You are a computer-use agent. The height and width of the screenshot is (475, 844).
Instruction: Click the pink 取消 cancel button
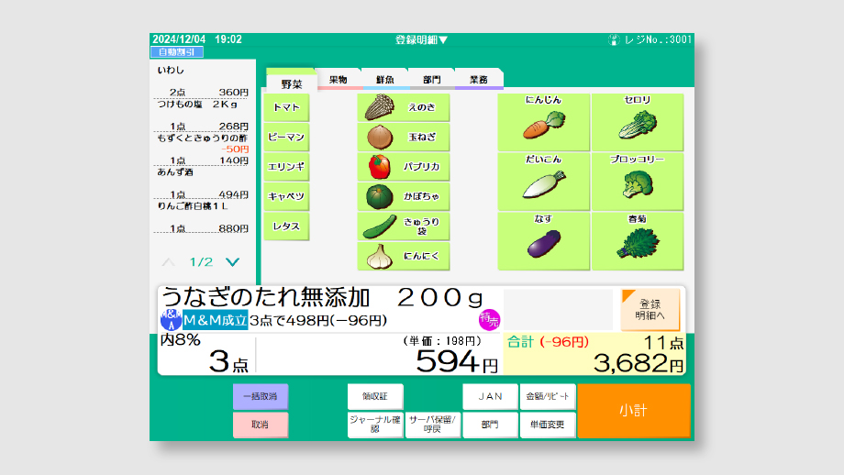click(x=261, y=425)
